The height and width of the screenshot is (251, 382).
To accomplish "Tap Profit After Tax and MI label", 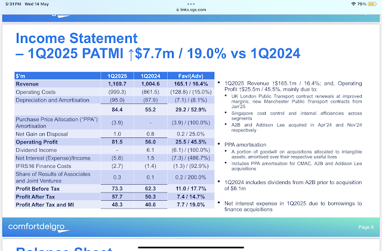I will coord(45,204).
